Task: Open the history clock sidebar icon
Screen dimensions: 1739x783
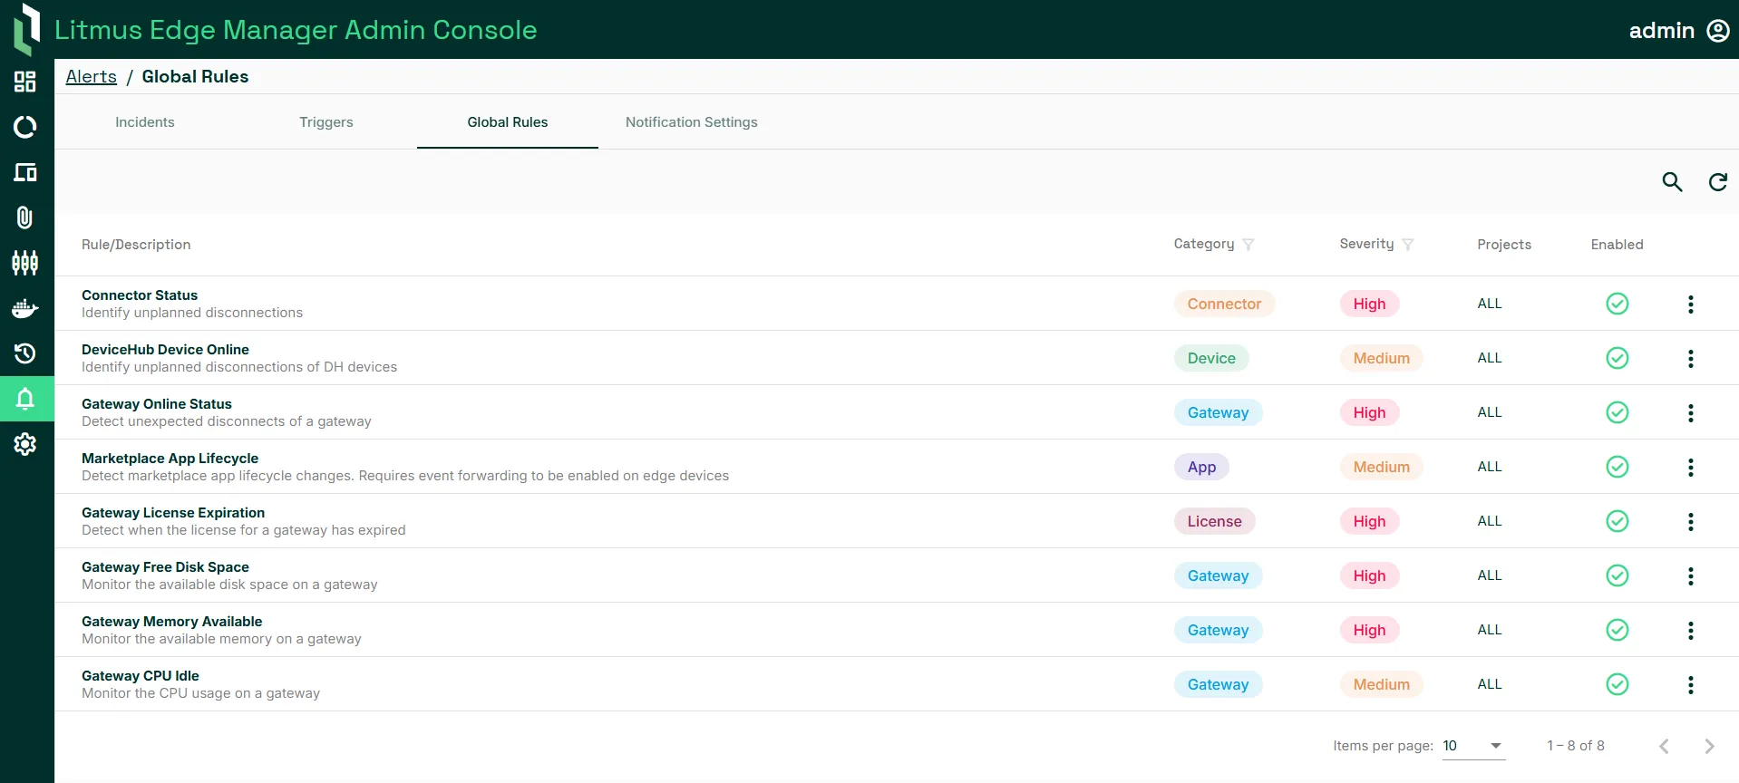Action: [25, 353]
